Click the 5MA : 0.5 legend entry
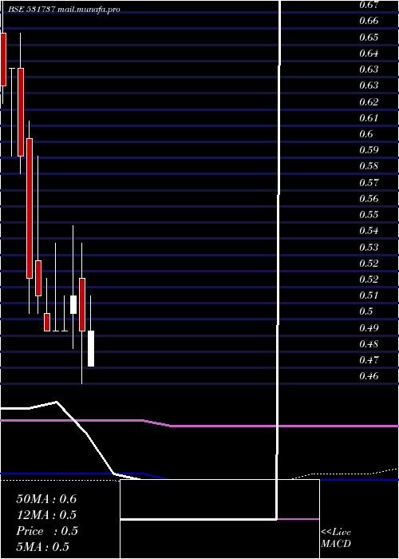399x559 pixels. point(43,547)
